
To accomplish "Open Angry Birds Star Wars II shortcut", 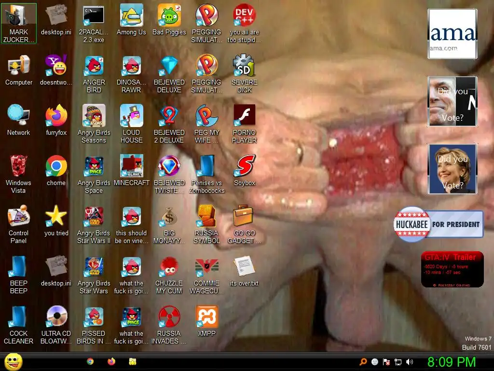I will click(x=94, y=224).
